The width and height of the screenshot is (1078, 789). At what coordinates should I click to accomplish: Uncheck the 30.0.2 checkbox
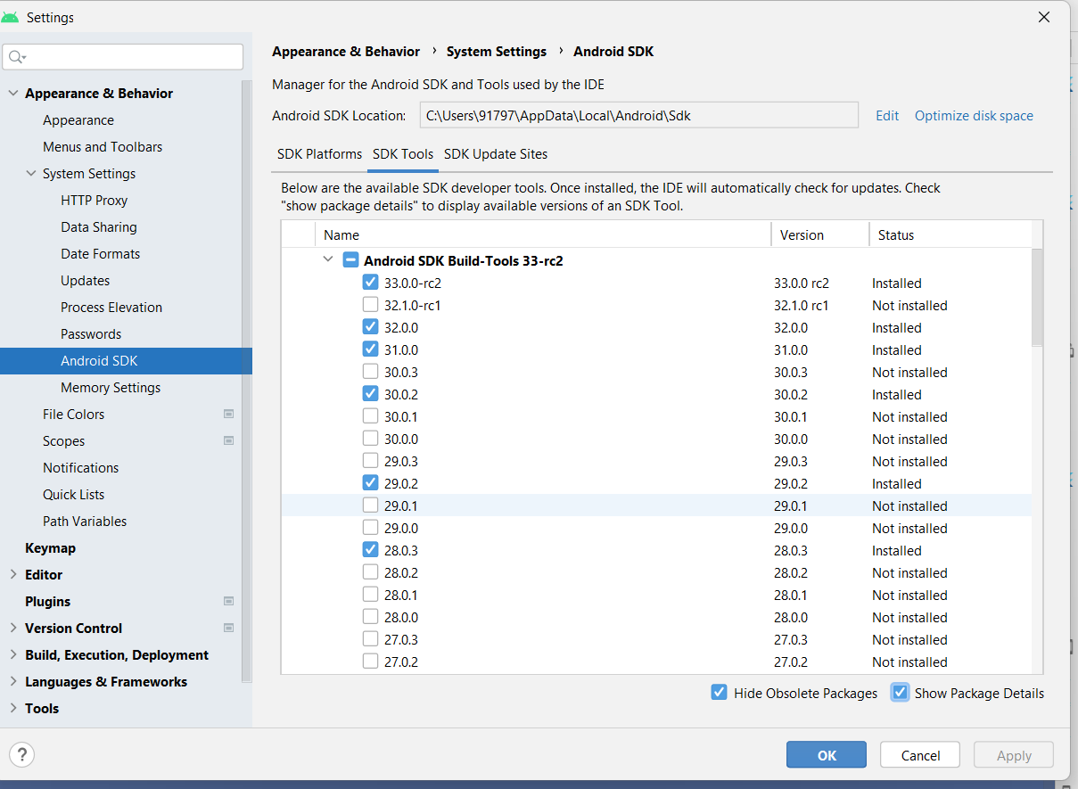tap(371, 394)
